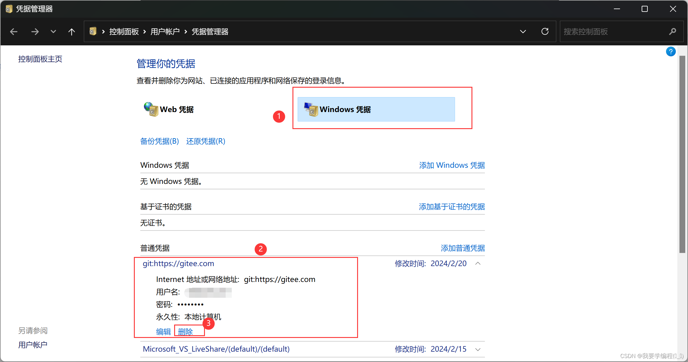
Task: Open Microsoft_VS_LiveShare/(default)/(default) credential
Action: pos(216,349)
